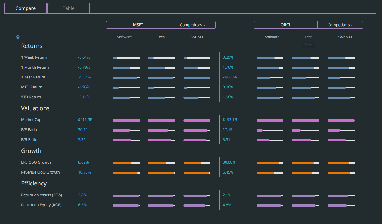The image size is (382, 224).
Task: Select MSFT's YTD Return value -5.11%
Action: pyautogui.click(x=84, y=97)
